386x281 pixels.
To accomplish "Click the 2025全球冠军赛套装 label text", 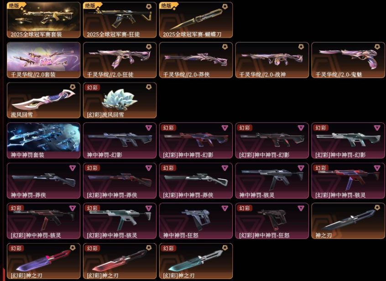I will point(36,34).
